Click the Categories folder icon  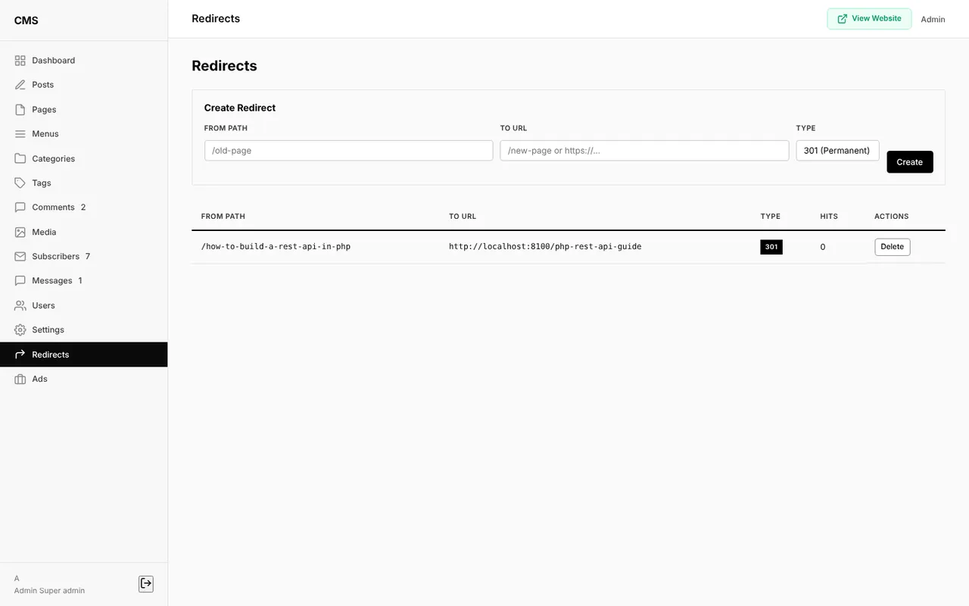(x=20, y=158)
